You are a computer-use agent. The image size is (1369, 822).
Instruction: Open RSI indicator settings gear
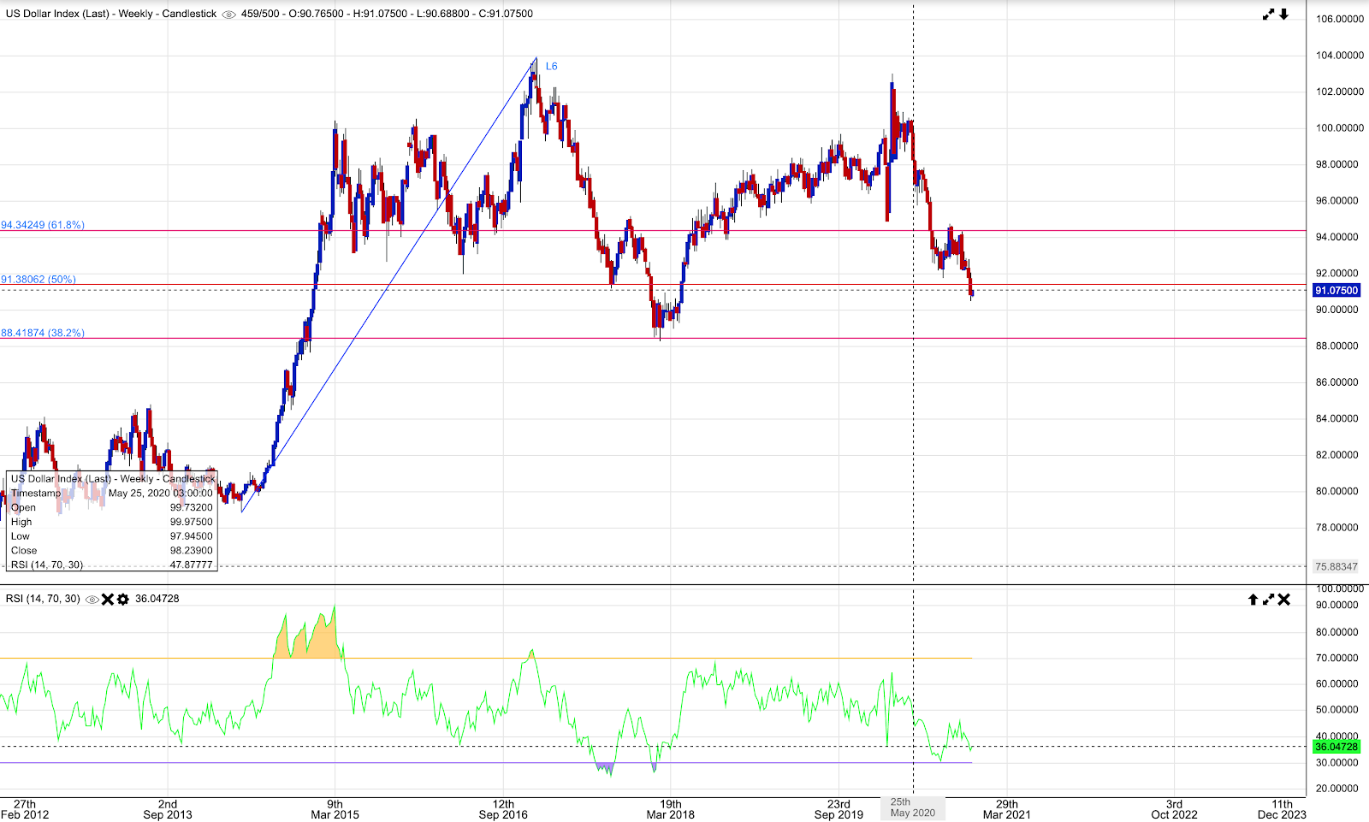coord(123,600)
